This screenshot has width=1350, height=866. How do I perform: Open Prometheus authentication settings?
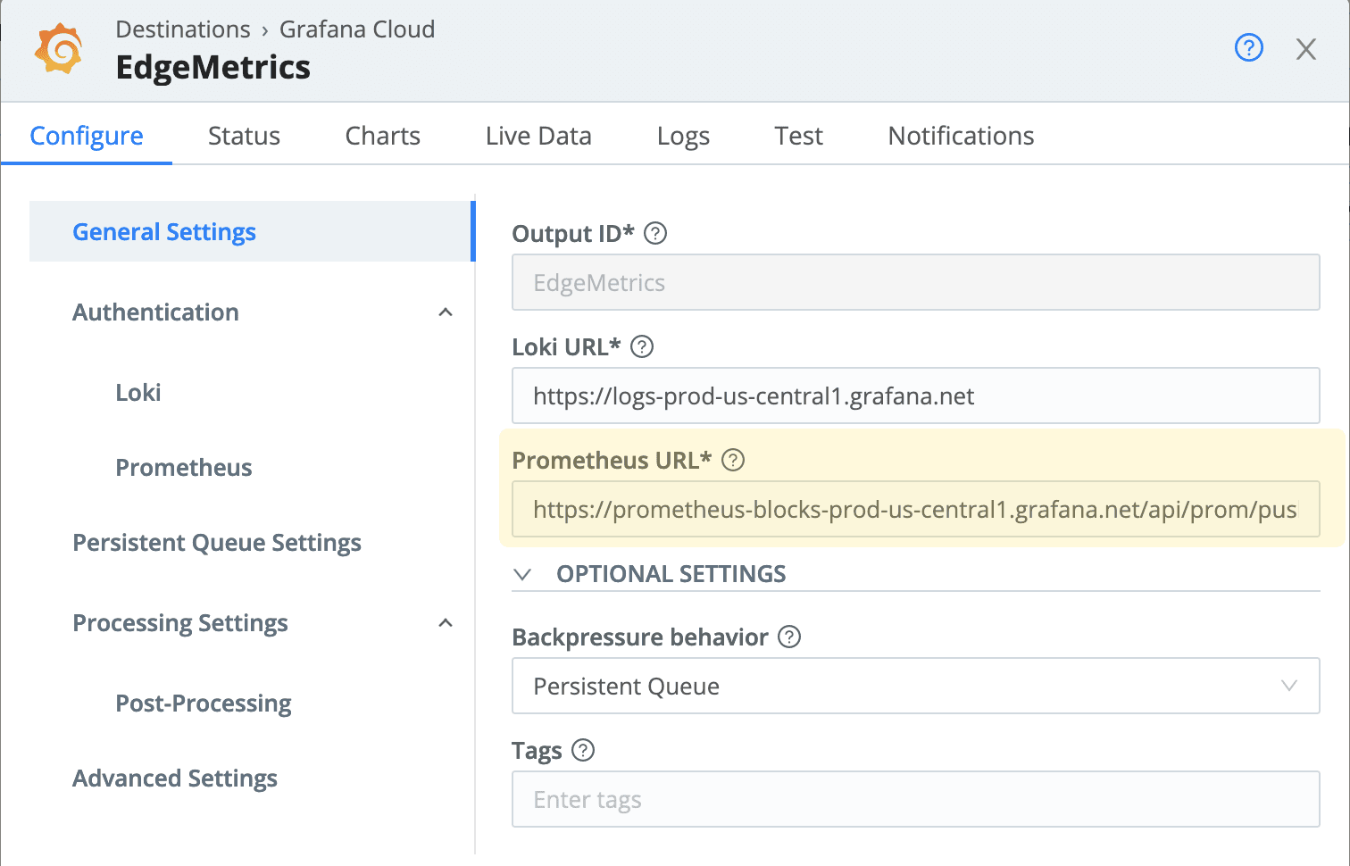coord(184,468)
